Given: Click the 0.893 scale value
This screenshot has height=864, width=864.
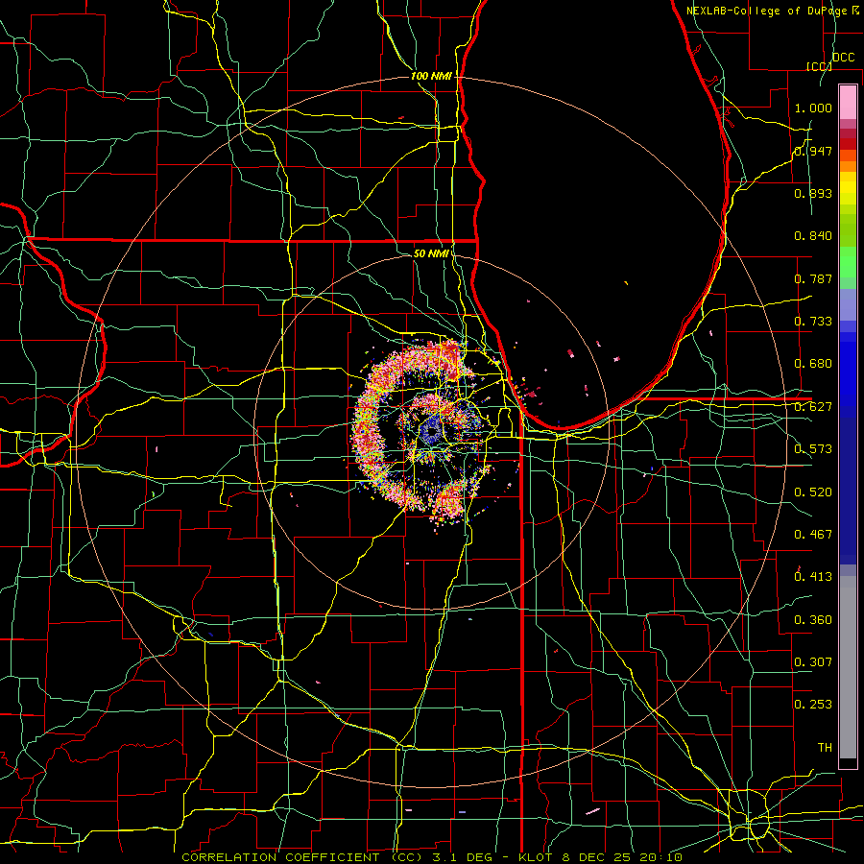Looking at the screenshot, I should click(x=813, y=193).
